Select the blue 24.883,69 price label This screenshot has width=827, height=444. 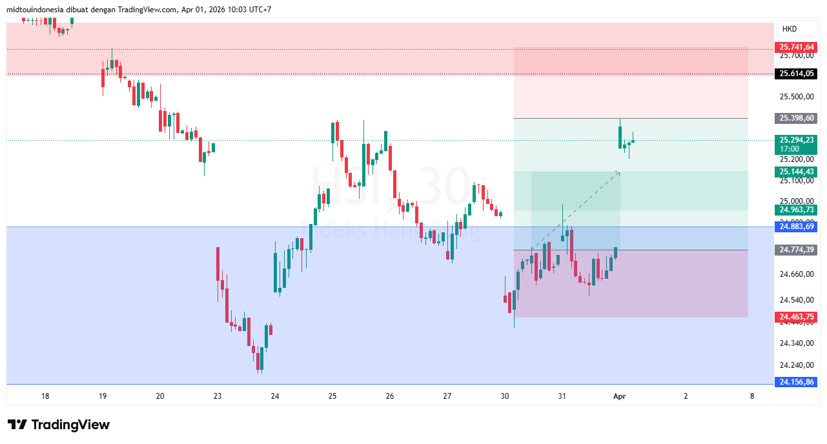point(797,227)
